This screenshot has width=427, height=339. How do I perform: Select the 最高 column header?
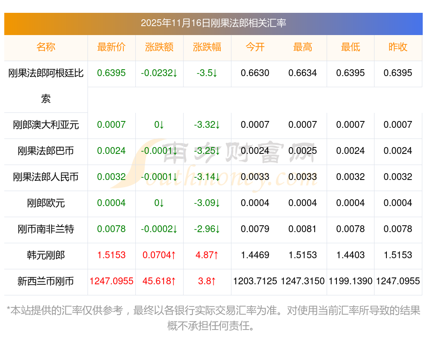pos(303,47)
